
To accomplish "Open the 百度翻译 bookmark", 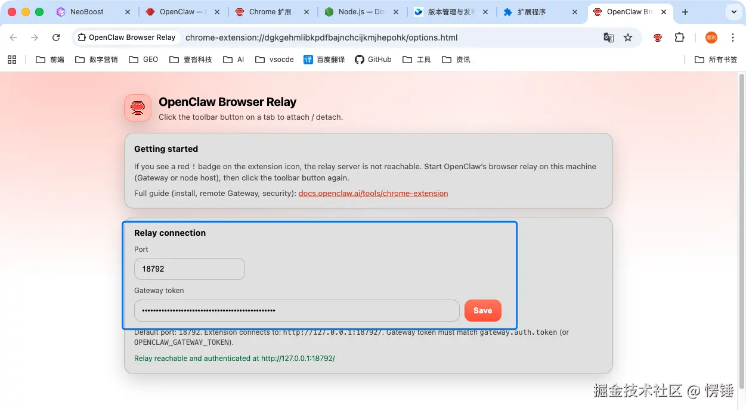I will pyautogui.click(x=324, y=60).
